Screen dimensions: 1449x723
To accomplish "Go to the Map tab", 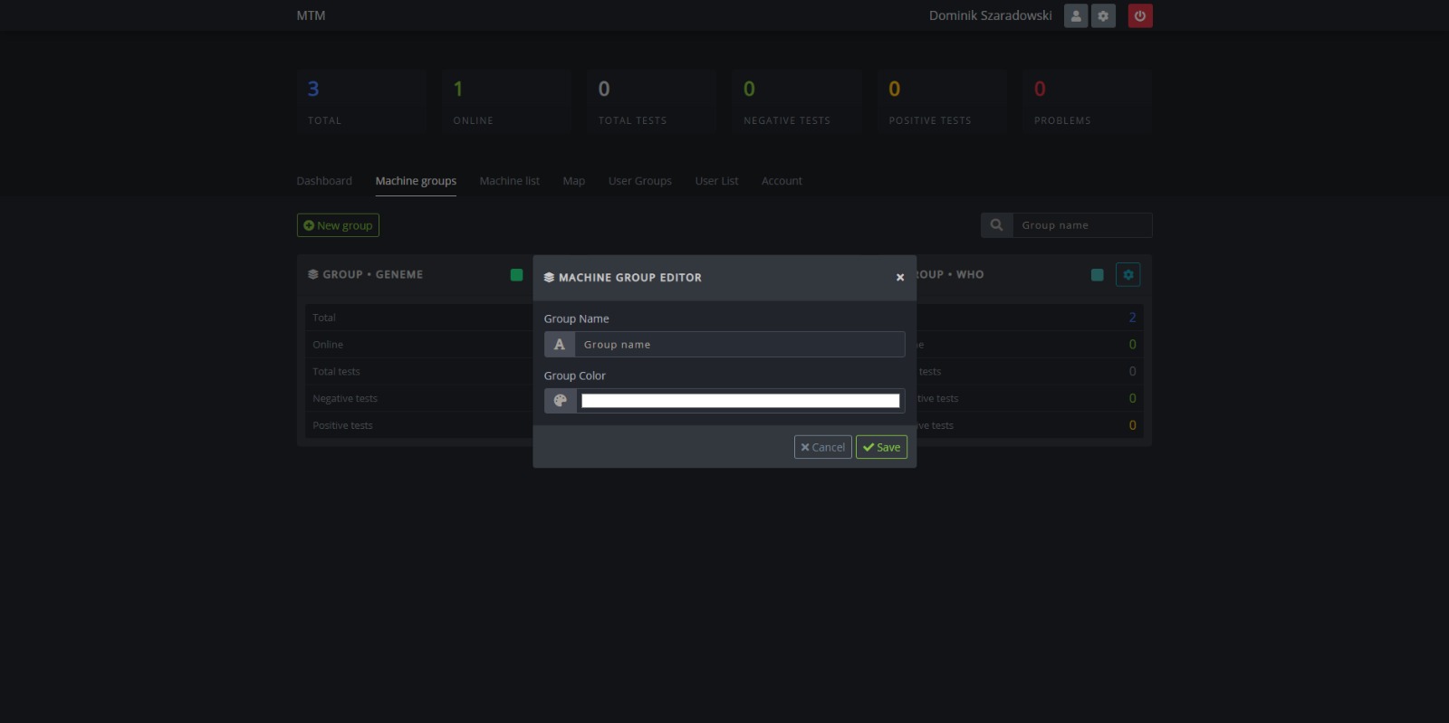I will click(573, 181).
